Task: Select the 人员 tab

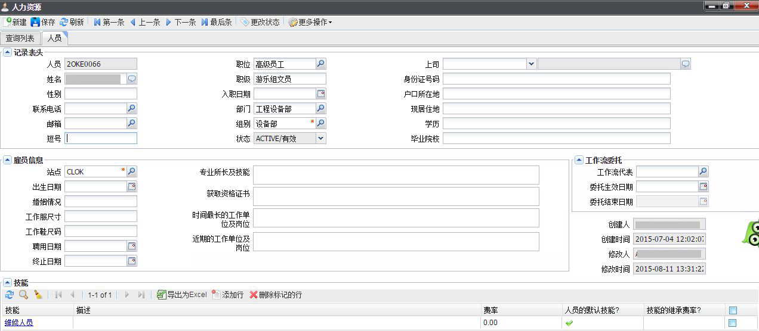Action: click(54, 38)
